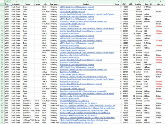This screenshot has width=165, height=124.
Task: Open Pick up from Incheon link priced 6,600
Action: (87, 108)
